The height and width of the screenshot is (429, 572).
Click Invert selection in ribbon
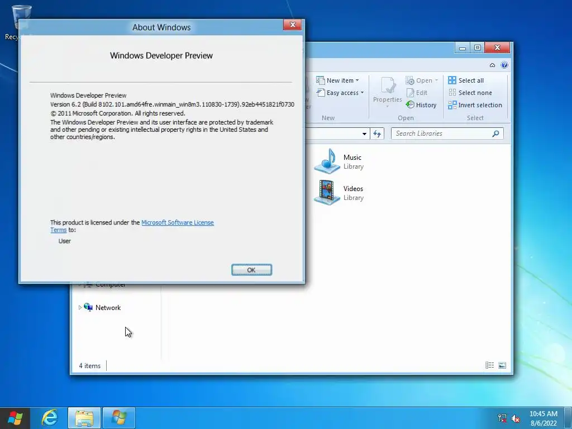pyautogui.click(x=475, y=105)
